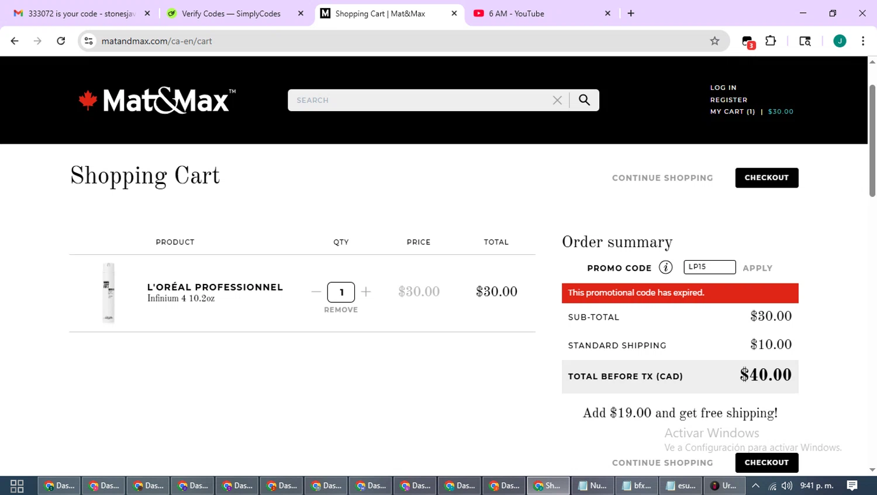Open the tab search side panel icon
This screenshot has width=877, height=495.
(x=805, y=41)
